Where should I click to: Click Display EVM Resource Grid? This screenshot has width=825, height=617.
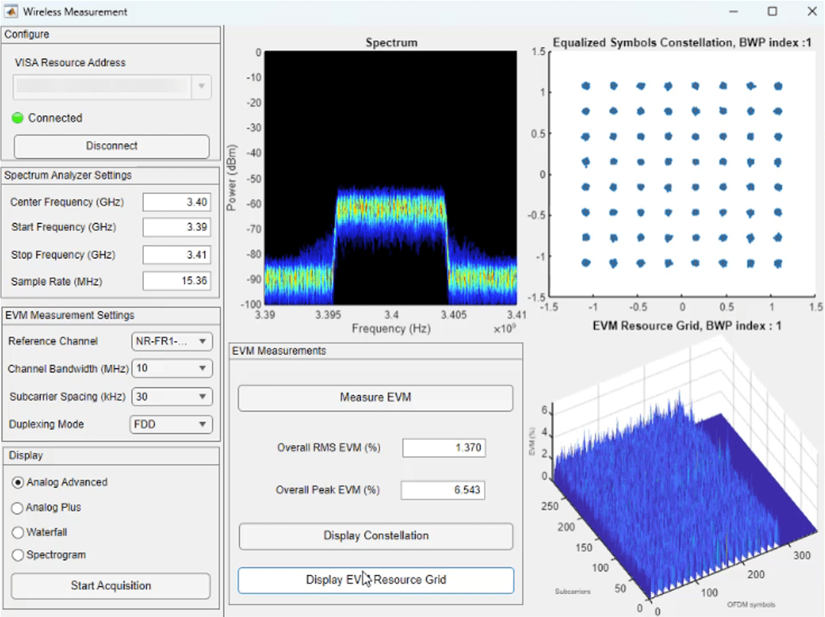point(375,580)
